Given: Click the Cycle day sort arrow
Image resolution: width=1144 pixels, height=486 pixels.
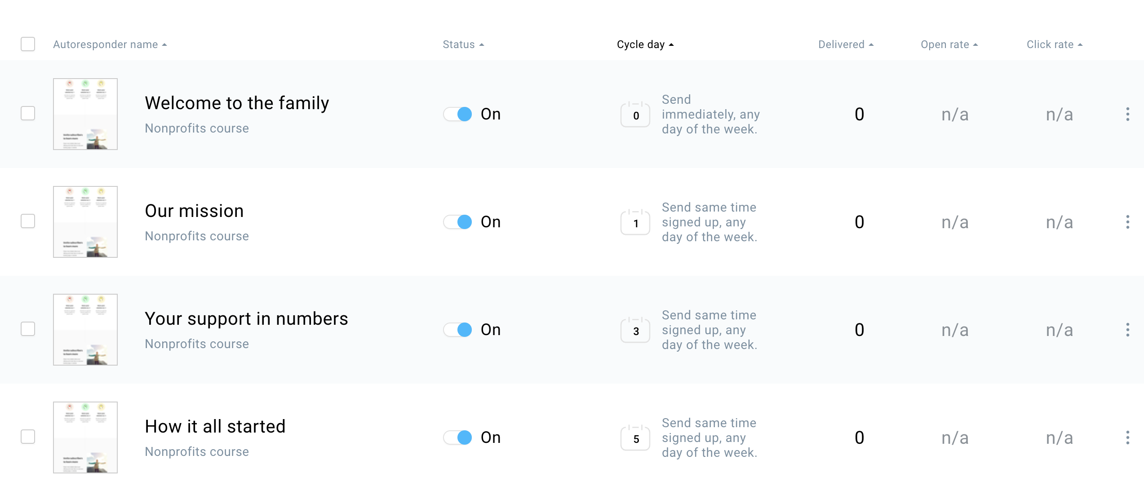Looking at the screenshot, I should 671,44.
